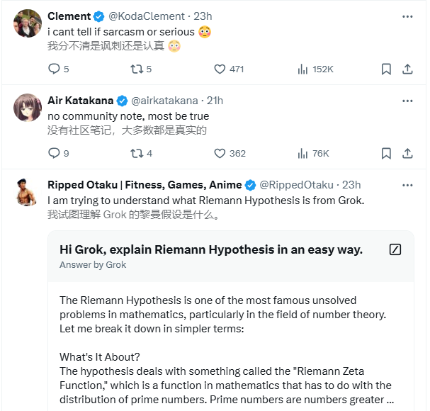Retweet Clement's post
The height and width of the screenshot is (411, 430).
tap(137, 69)
